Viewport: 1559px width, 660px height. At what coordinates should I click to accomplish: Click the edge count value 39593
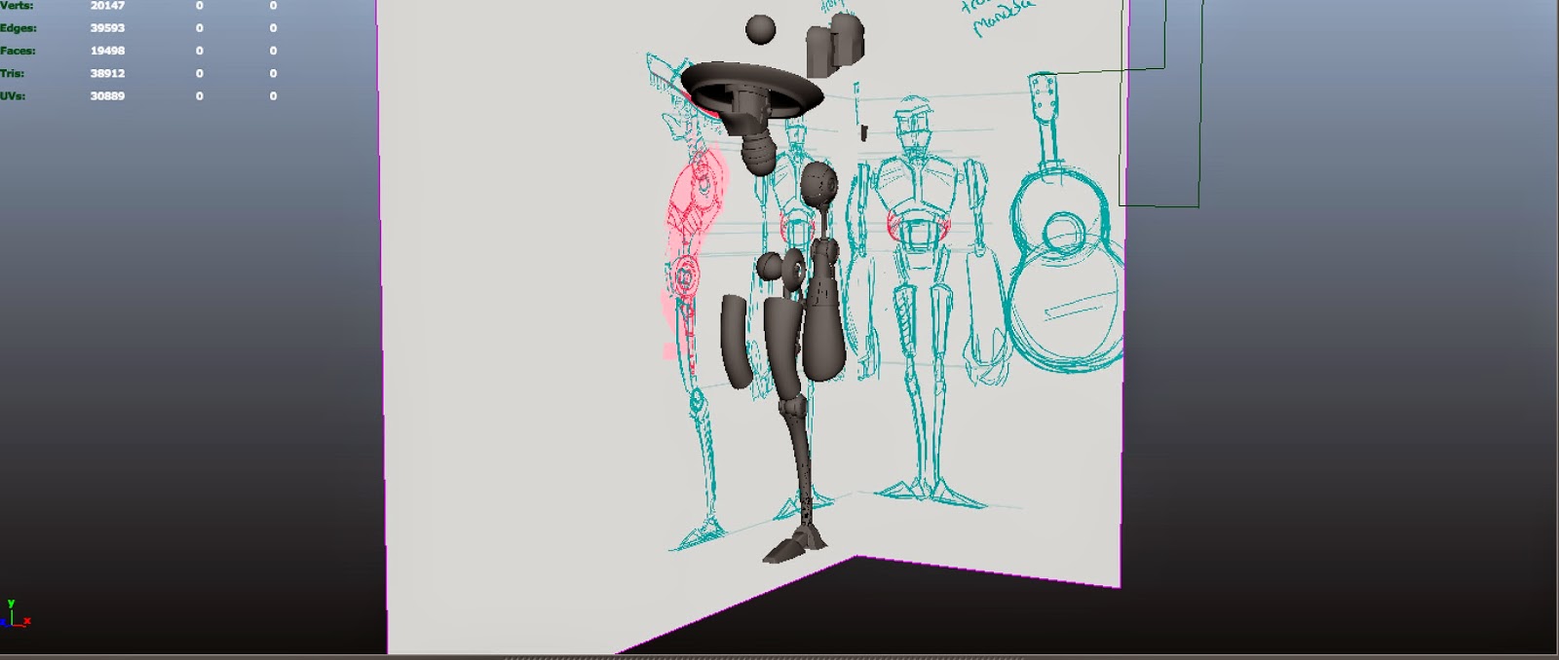tap(107, 28)
